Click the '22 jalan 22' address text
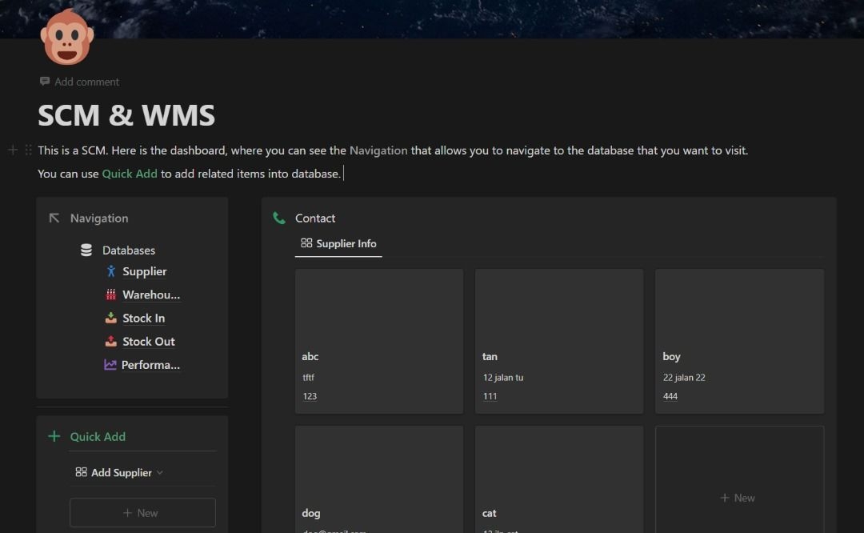 tap(684, 378)
